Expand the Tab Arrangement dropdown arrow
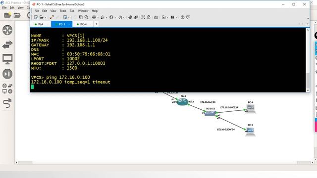This screenshot has height=178, width=317. (x=176, y=17)
